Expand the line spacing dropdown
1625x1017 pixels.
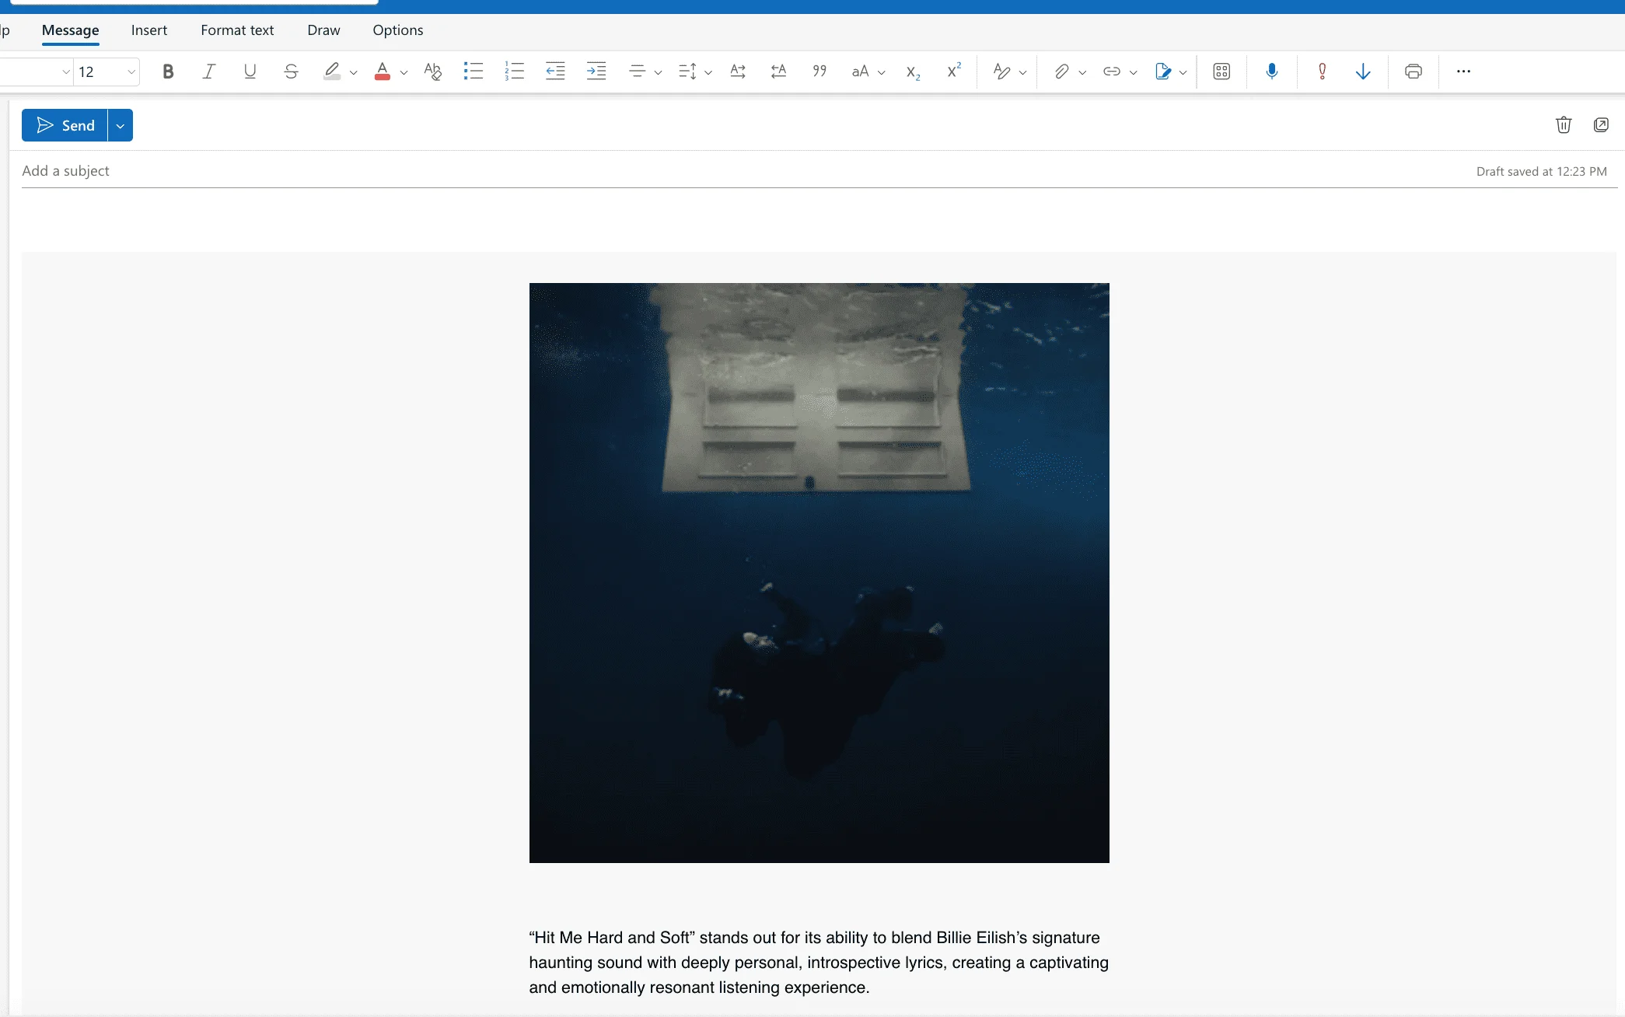coord(708,72)
